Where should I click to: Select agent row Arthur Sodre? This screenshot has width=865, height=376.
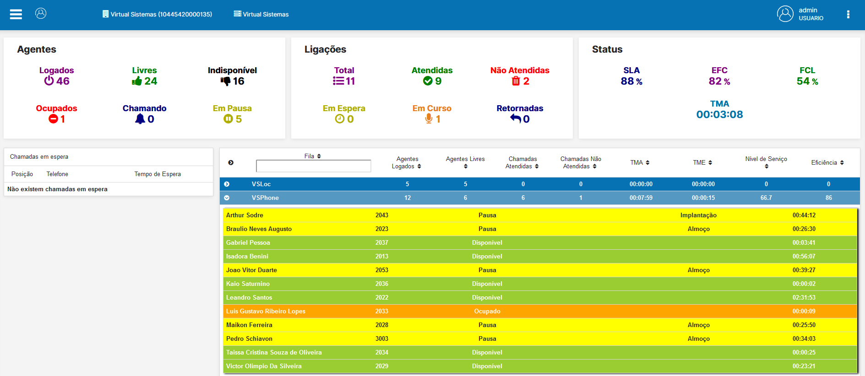(x=540, y=215)
